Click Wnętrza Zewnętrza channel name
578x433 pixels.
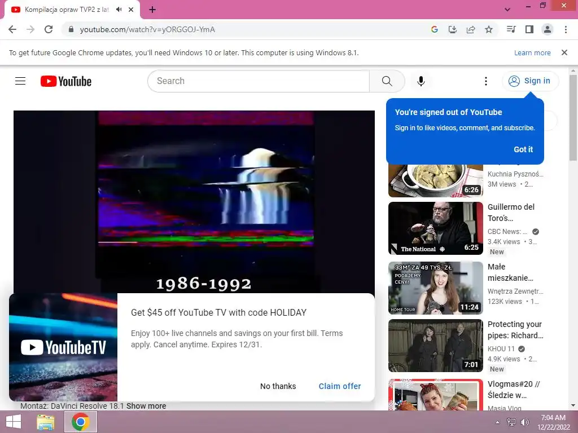click(x=515, y=291)
